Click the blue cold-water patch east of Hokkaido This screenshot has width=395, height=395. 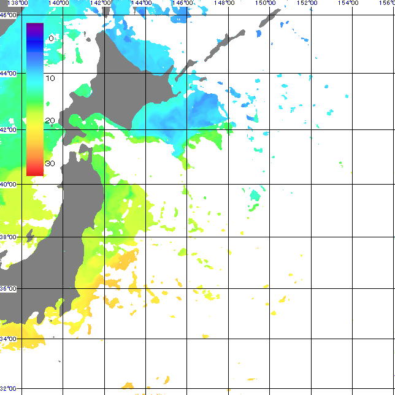pyautogui.click(x=202, y=110)
